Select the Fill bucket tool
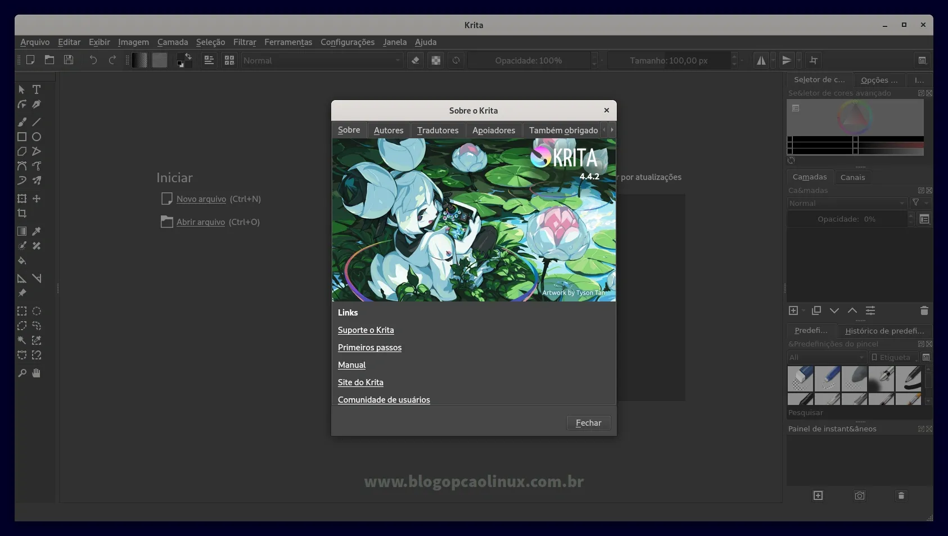This screenshot has height=536, width=948. 22,260
